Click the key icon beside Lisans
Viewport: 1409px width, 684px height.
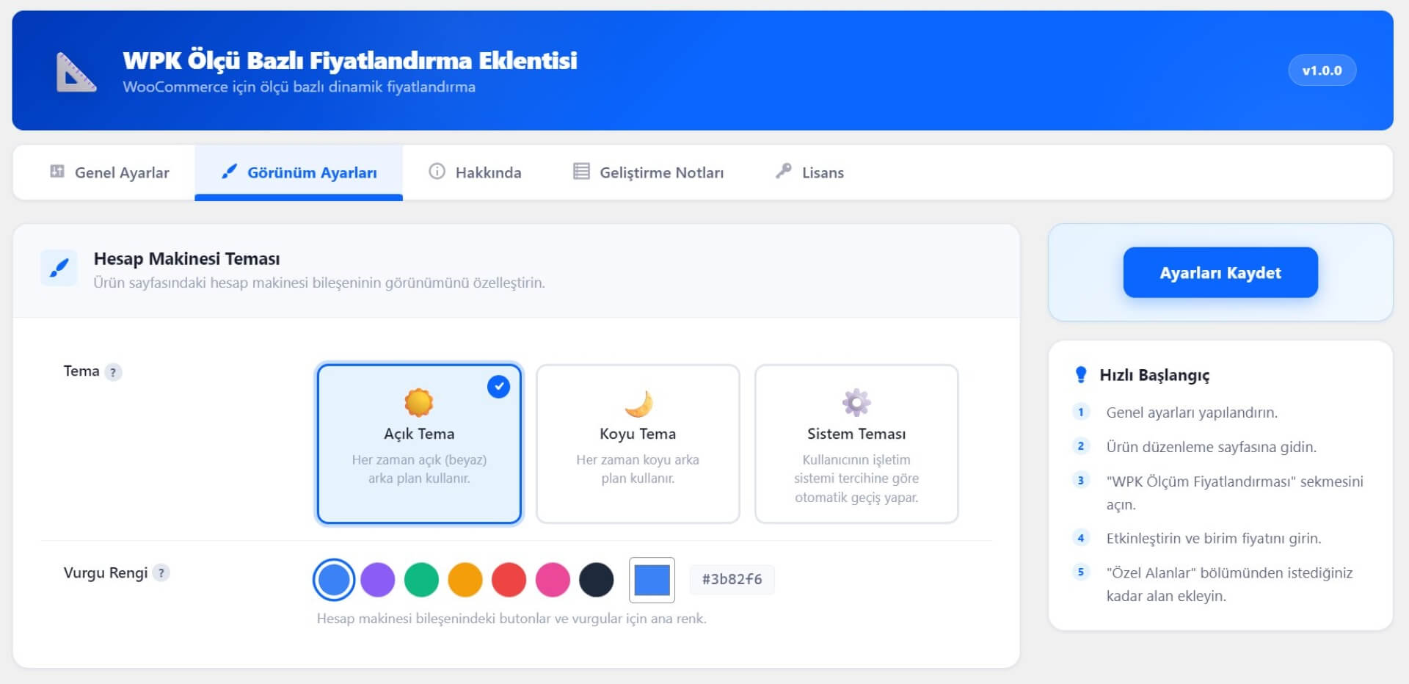click(784, 172)
